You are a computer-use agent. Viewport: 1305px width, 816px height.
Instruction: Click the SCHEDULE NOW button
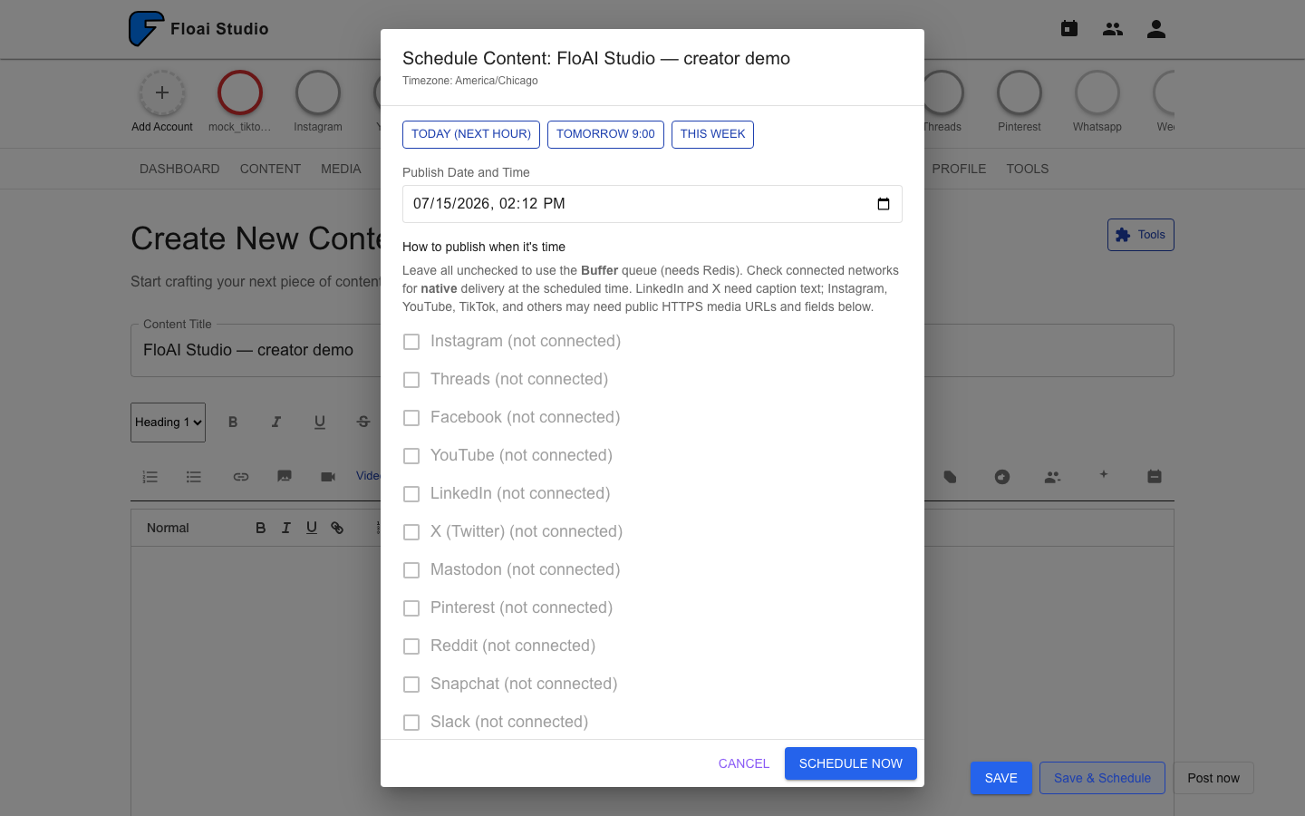click(851, 763)
